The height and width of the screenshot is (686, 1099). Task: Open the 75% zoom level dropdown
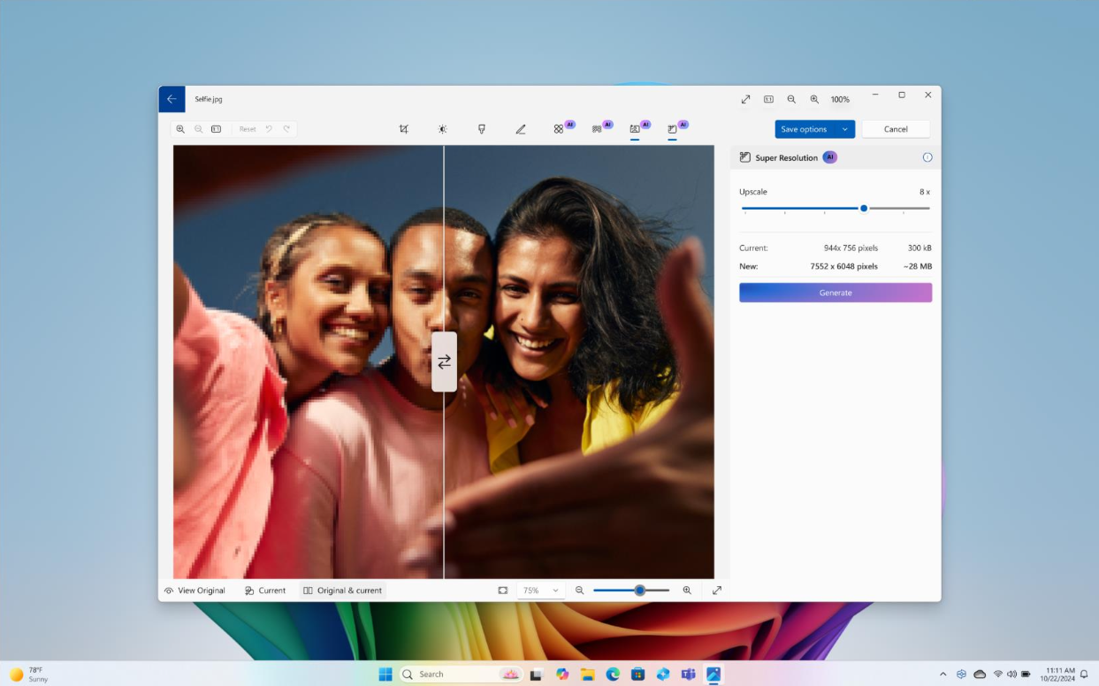[x=541, y=591]
